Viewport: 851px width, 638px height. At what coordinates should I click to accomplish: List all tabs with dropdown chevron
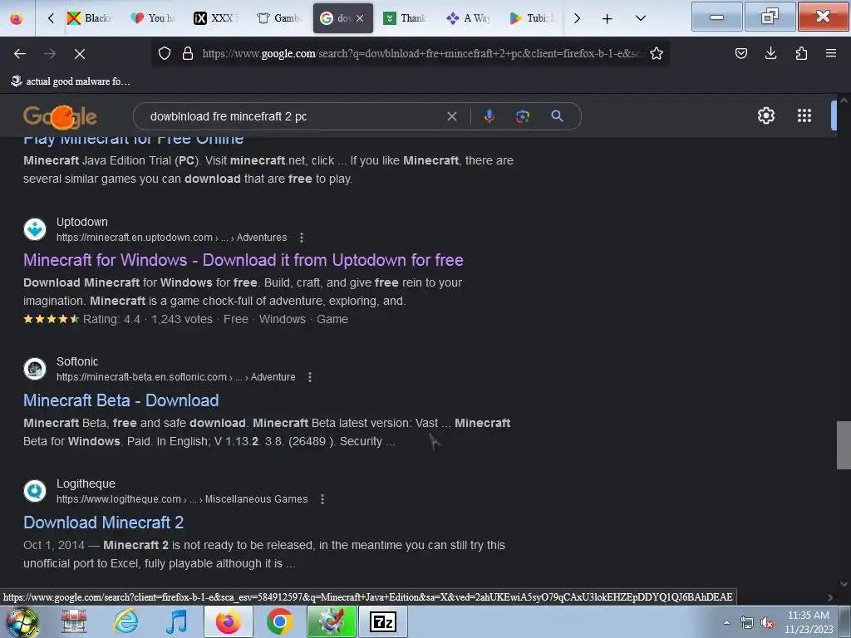point(641,18)
